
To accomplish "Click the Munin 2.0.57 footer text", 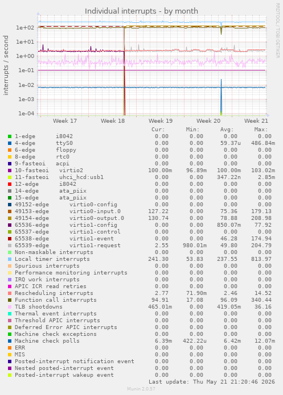I will click(x=141, y=389).
